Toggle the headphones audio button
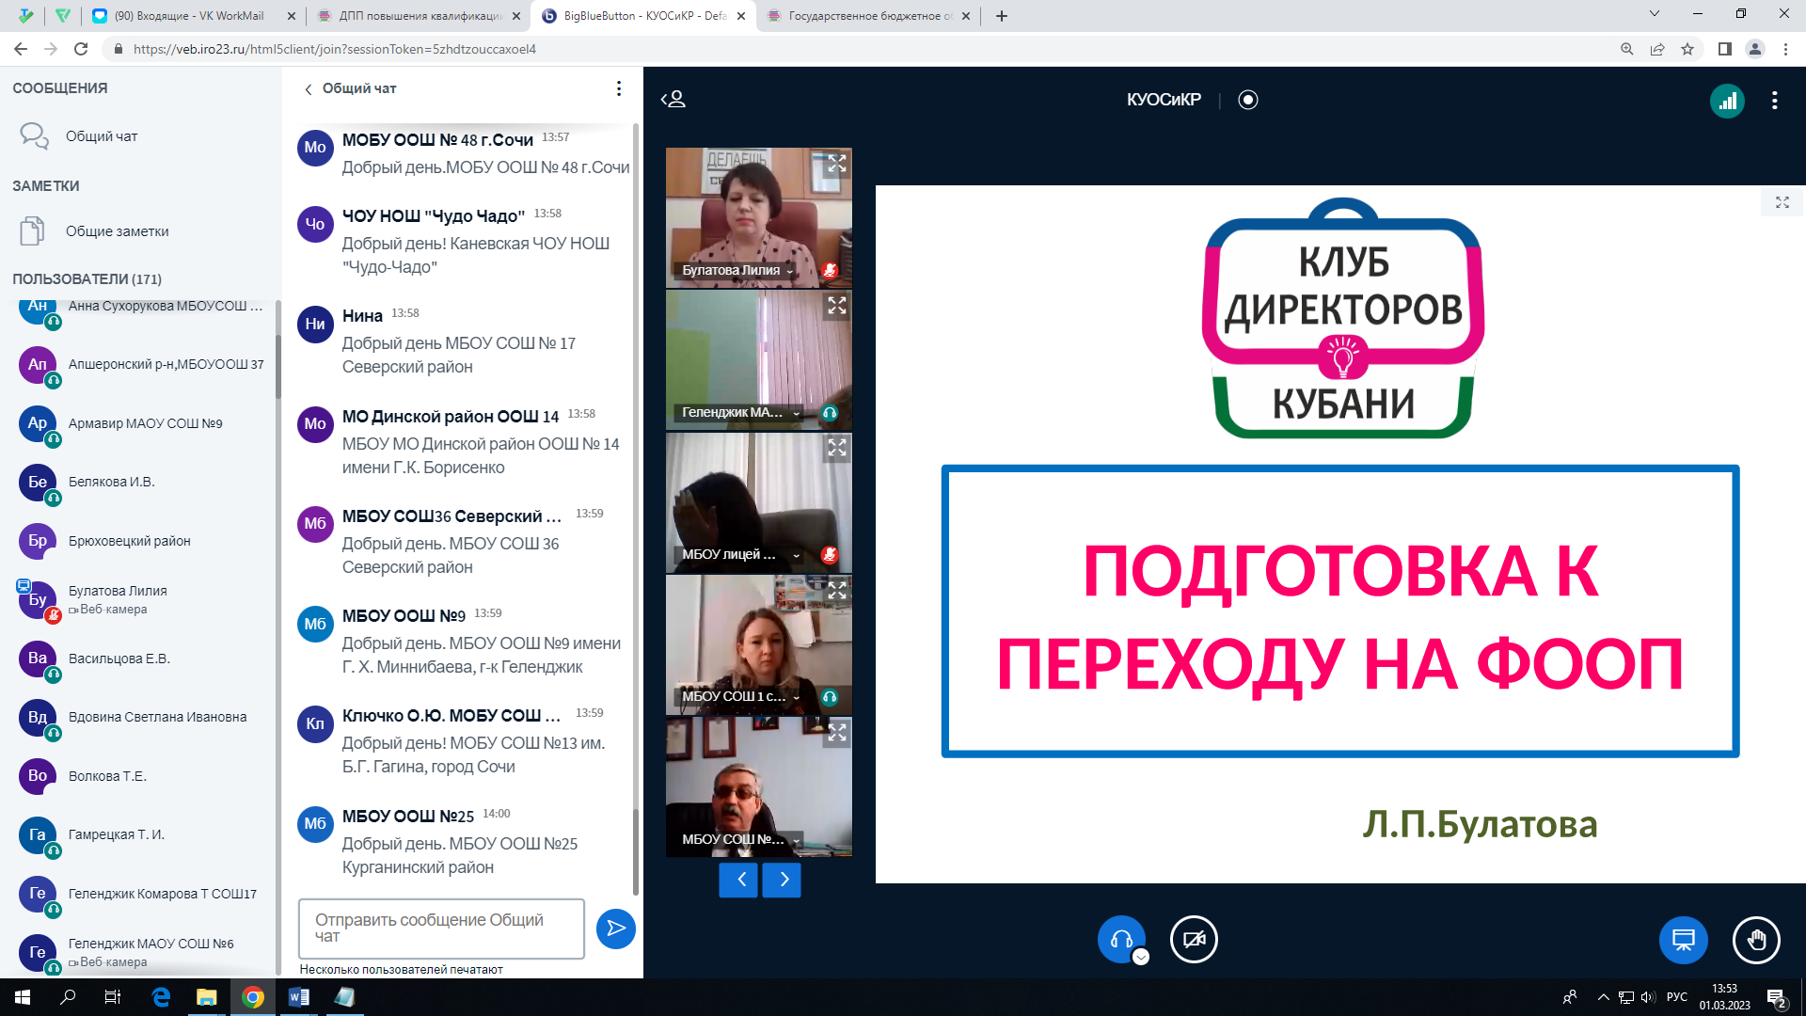Viewport: 1806px width, 1016px height. tap(1120, 939)
